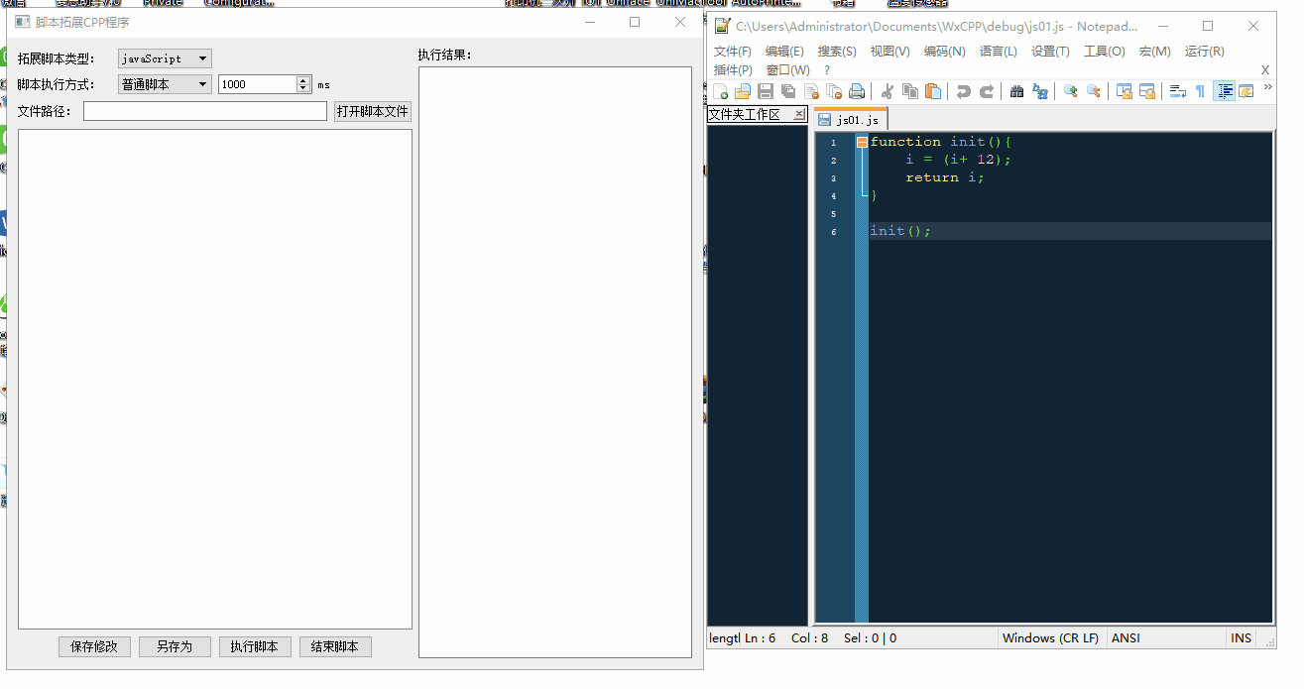Screen dimensions: 1304x689
Task: Collapse the init function code fold
Action: (861, 141)
